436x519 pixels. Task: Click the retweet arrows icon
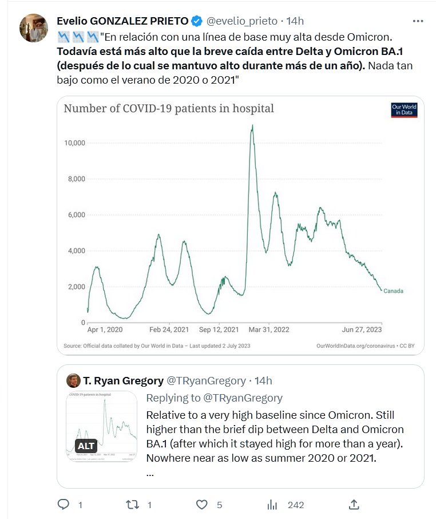coord(132,505)
